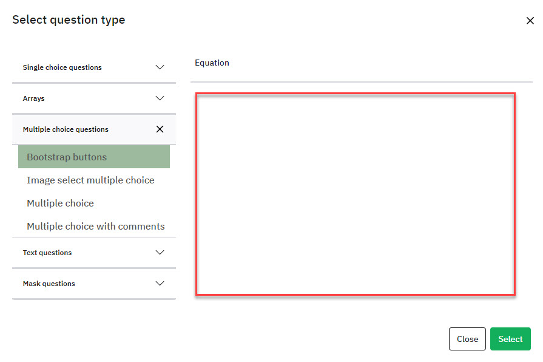Close the dialog using top-right X

[530, 21]
